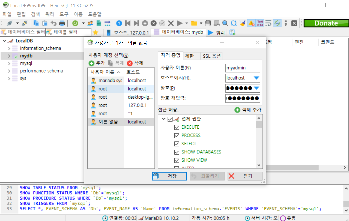Sort by the 사용자 이름 column header
Screen dimensions: 349x221
(106, 72)
